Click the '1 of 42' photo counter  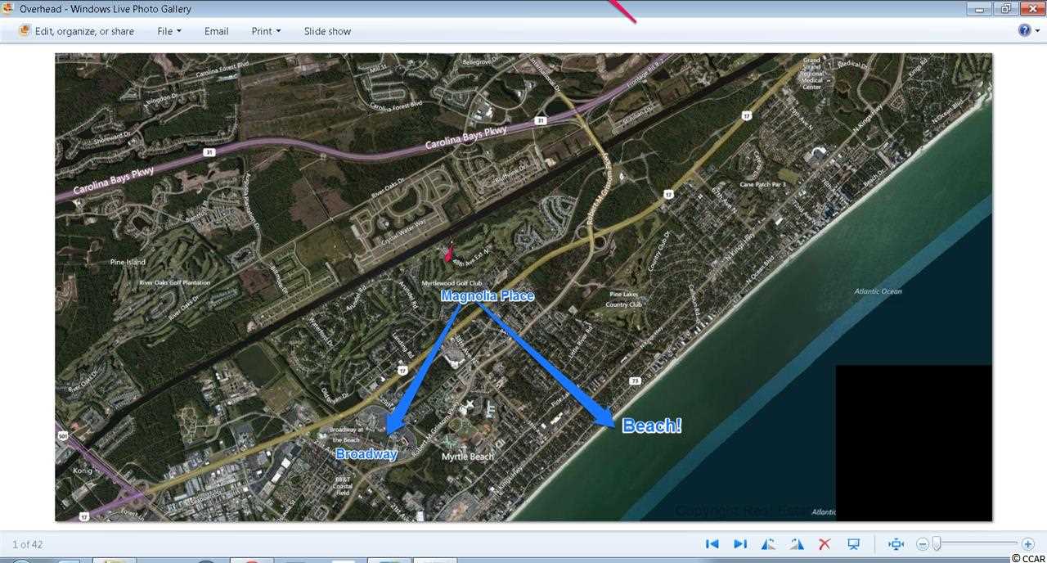coord(27,544)
